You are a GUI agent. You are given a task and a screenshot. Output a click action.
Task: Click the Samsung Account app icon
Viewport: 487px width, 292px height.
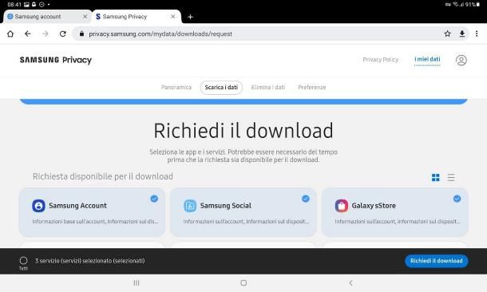point(38,206)
